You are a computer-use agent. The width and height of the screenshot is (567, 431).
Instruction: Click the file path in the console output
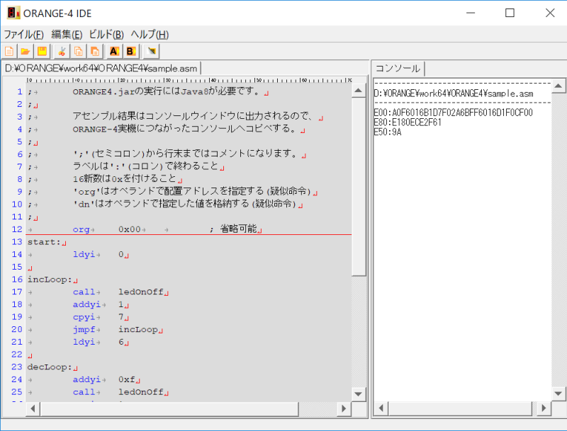(454, 94)
